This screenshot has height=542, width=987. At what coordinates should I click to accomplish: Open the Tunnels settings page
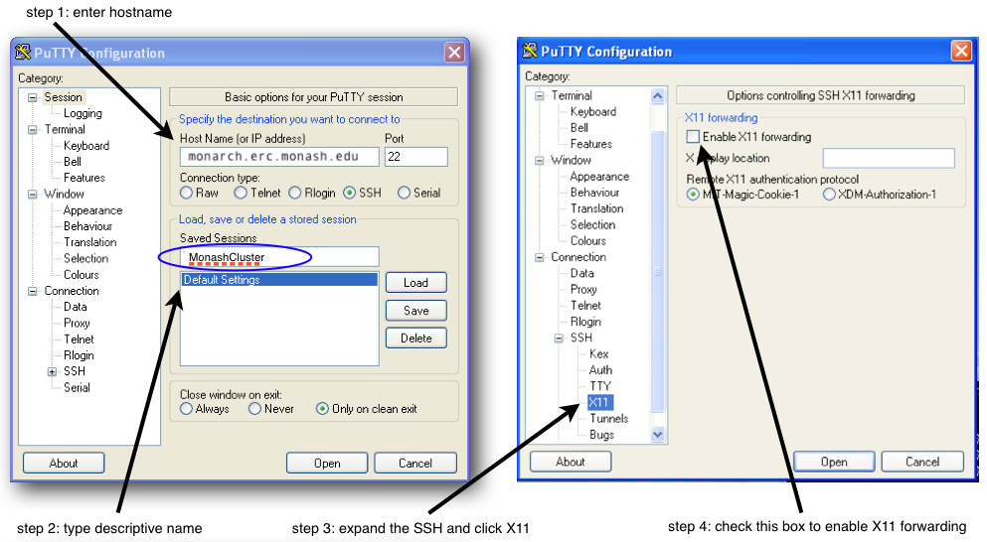(x=608, y=419)
